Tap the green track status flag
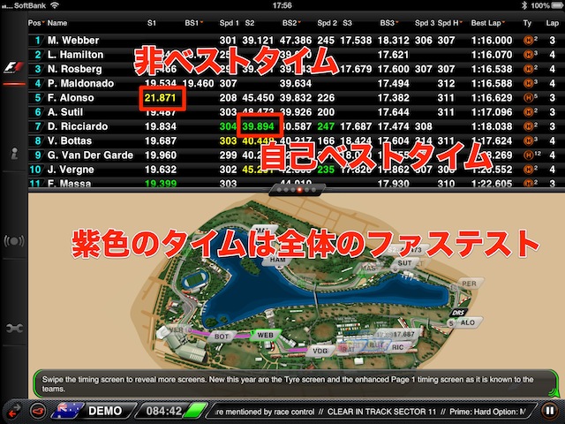Viewport: 565px width, 424px height. coord(194,411)
